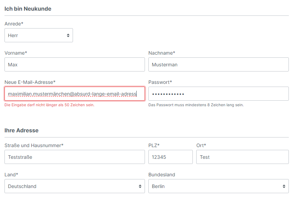Click the password minimum 8 Zeichen hint
The width and height of the screenshot is (294, 199).
[196, 105]
